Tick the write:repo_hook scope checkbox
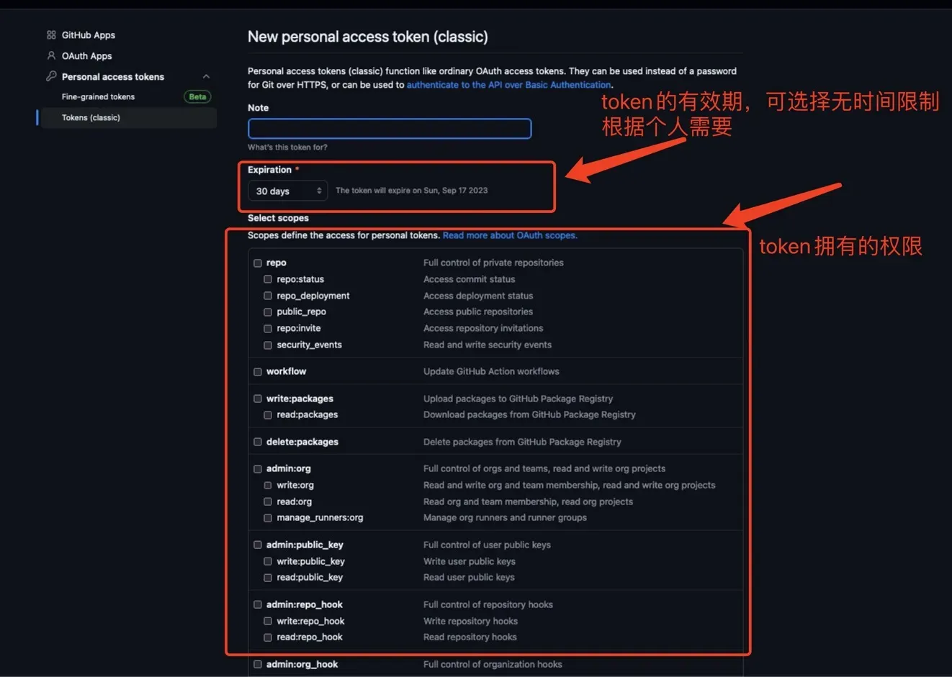The image size is (952, 677). tap(268, 621)
